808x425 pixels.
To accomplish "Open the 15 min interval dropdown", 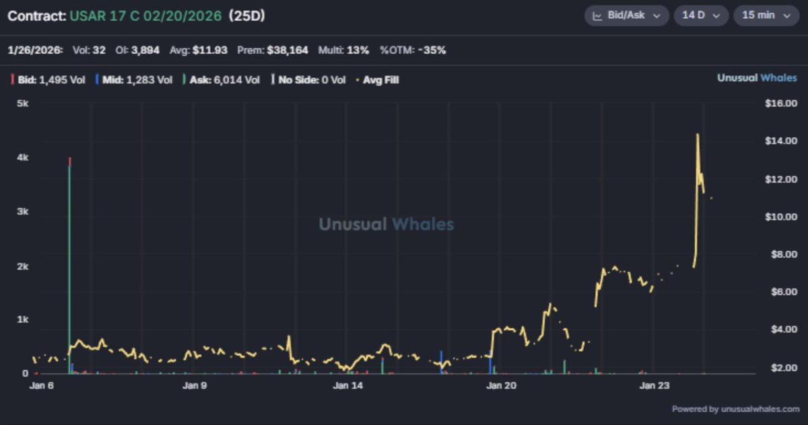I will [766, 15].
